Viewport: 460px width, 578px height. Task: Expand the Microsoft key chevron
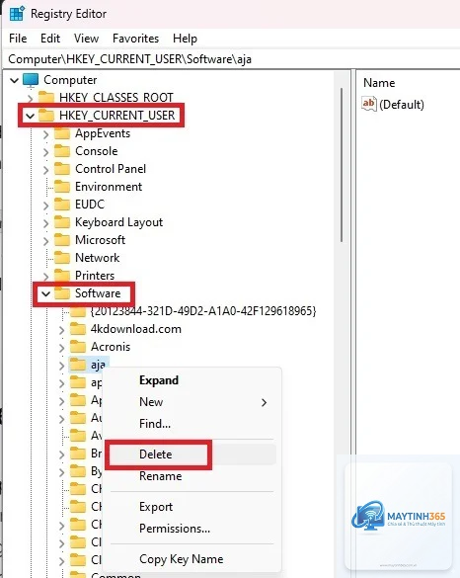46,240
